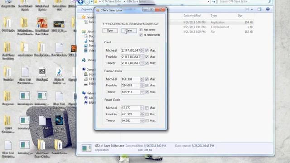Viewport: 290px width, 163px height.
Task: Check Max for Franklin's Spent Cash
Action: click(x=147, y=114)
